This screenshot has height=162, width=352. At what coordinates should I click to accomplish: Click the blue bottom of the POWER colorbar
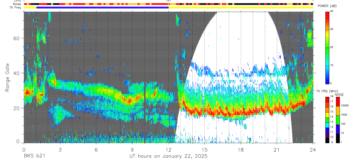click(327, 80)
